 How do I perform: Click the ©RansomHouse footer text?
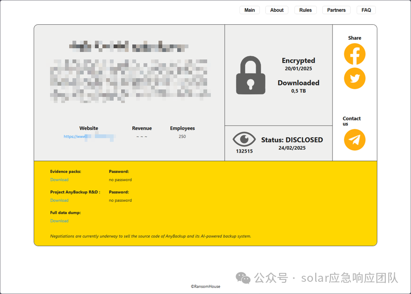[x=206, y=287]
